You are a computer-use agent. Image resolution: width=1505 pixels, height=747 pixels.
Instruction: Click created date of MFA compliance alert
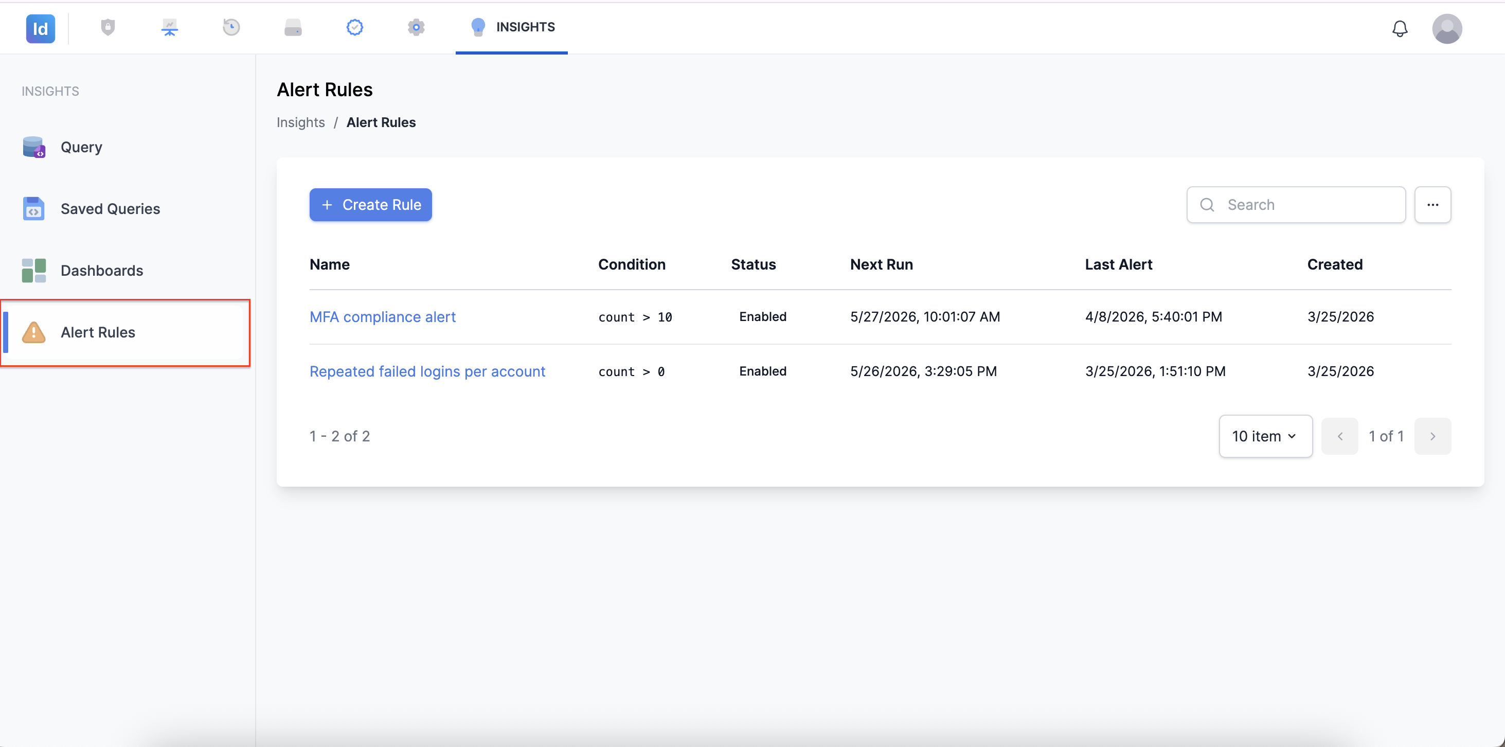coord(1340,317)
